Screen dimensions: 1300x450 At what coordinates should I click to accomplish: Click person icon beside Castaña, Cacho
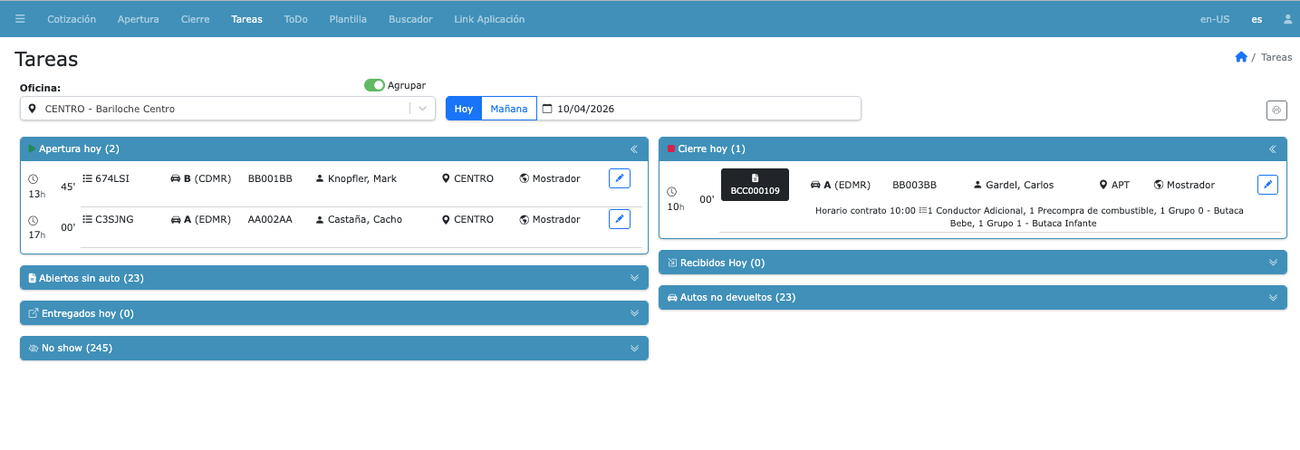coord(320,219)
